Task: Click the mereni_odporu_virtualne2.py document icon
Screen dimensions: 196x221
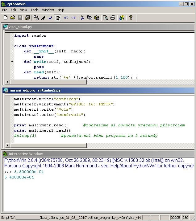Action: (5, 90)
